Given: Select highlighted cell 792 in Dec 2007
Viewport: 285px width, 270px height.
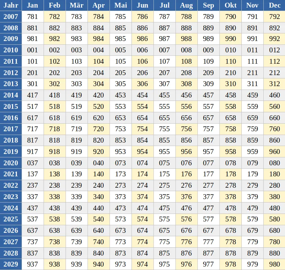Looking at the screenshot, I should [274, 17].
